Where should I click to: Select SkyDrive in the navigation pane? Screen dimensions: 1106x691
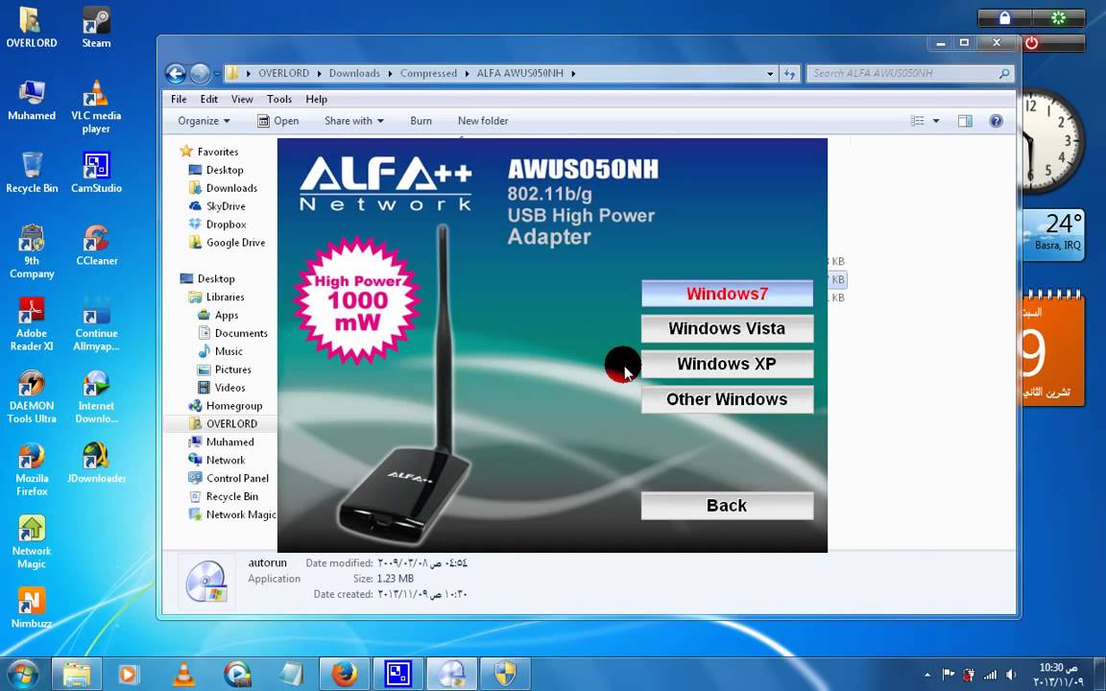[217, 206]
